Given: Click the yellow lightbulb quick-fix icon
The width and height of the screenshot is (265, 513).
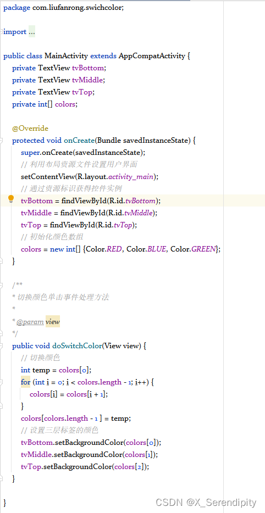Looking at the screenshot, I should pyautogui.click(x=11, y=199).
